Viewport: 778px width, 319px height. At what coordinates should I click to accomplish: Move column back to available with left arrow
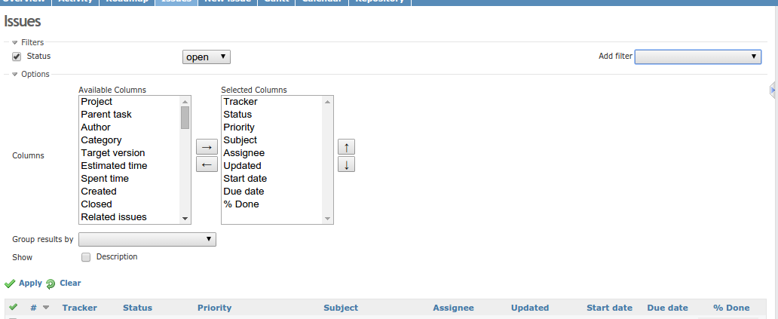(x=207, y=164)
